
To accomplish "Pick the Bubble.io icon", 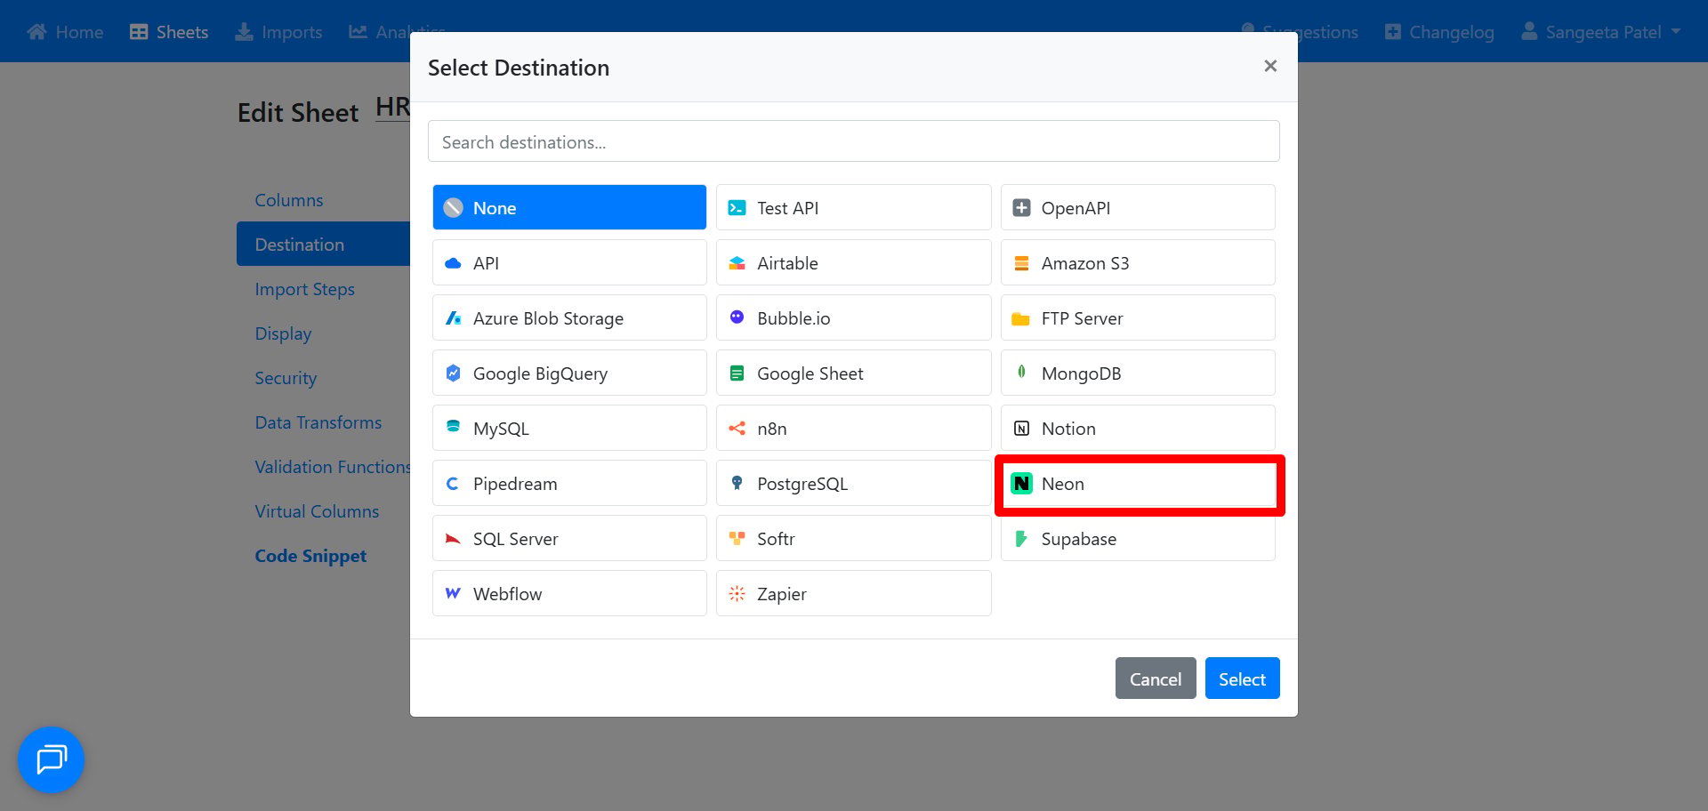I will pyautogui.click(x=737, y=317).
